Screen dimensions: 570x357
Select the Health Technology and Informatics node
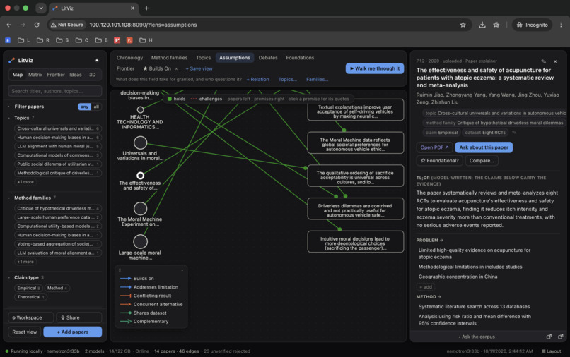(140, 109)
